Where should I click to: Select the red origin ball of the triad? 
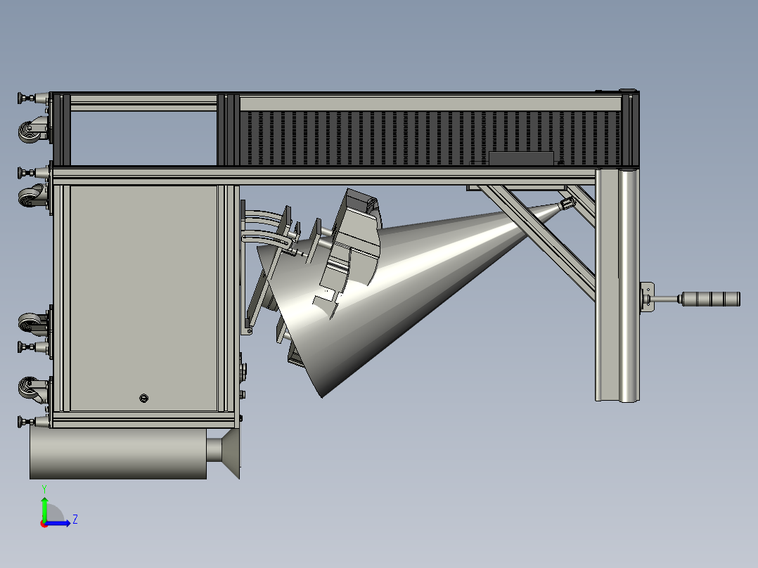[44, 524]
